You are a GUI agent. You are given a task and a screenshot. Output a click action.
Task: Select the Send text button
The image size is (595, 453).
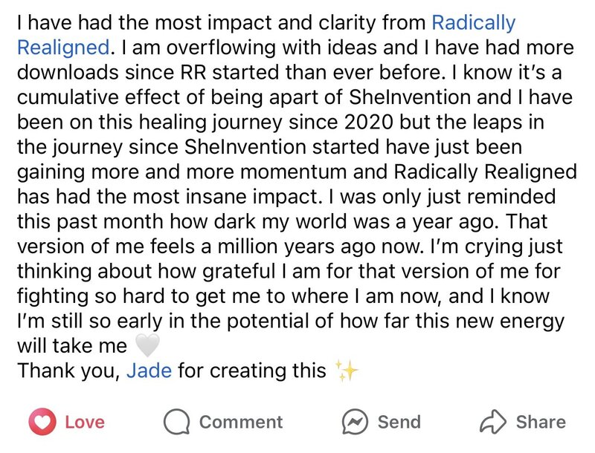click(399, 422)
